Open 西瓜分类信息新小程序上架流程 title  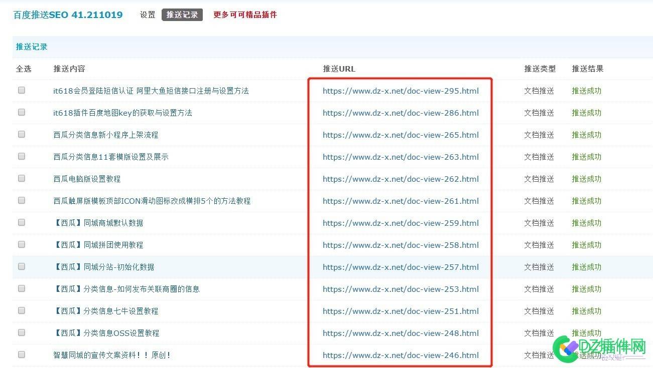(x=106, y=135)
